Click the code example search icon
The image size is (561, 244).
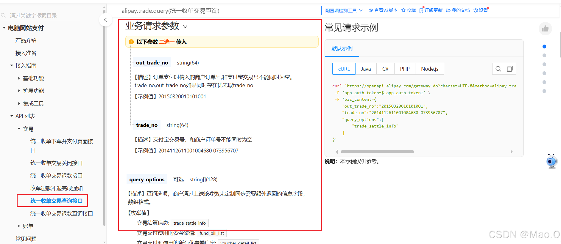498,69
